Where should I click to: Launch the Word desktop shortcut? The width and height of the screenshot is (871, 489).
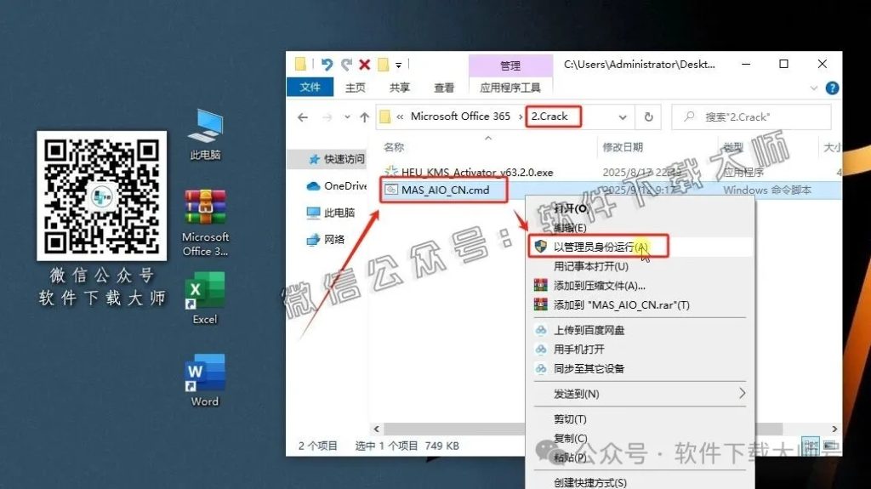[x=205, y=381]
